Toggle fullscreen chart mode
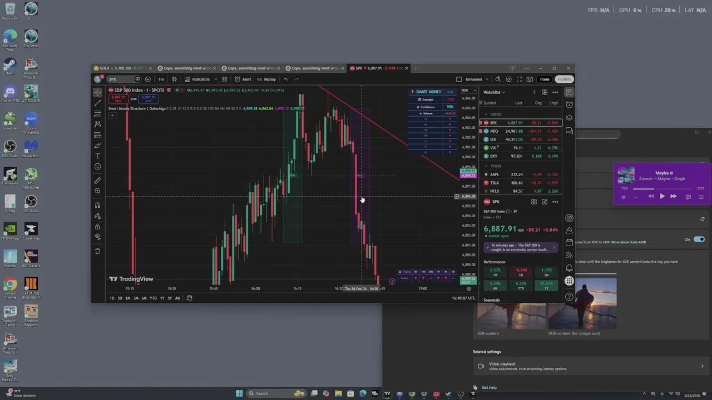 coord(519,79)
